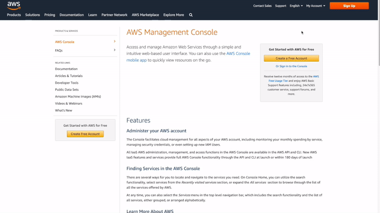Open Developer Tools link
Image resolution: width=380 pixels, height=213 pixels.
coord(66,82)
